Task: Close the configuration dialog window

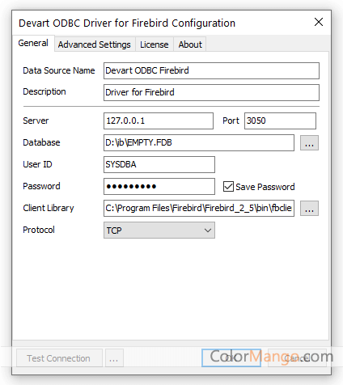Action: tap(319, 22)
